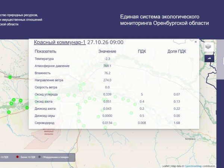The height and width of the screenshot is (168, 224).
Task: Select the nitrogen dioxide value 0.043
Action: (x=107, y=109)
